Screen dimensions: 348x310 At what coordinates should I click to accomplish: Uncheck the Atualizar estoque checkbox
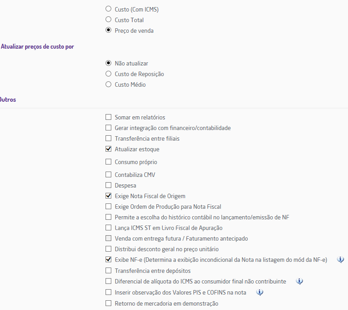(109, 149)
